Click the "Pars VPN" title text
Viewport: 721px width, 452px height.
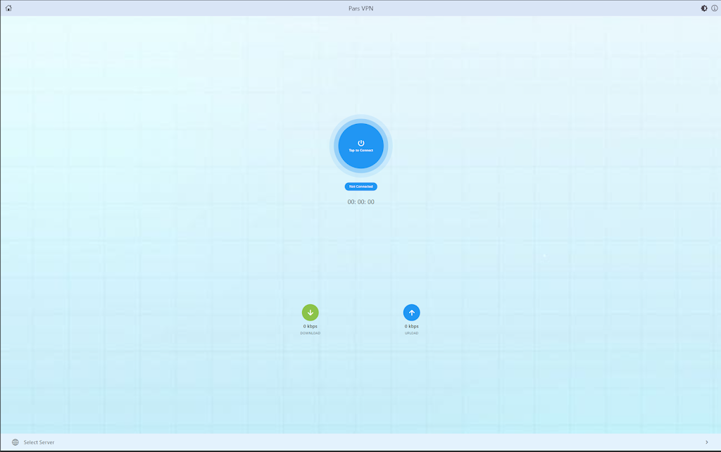(x=360, y=8)
